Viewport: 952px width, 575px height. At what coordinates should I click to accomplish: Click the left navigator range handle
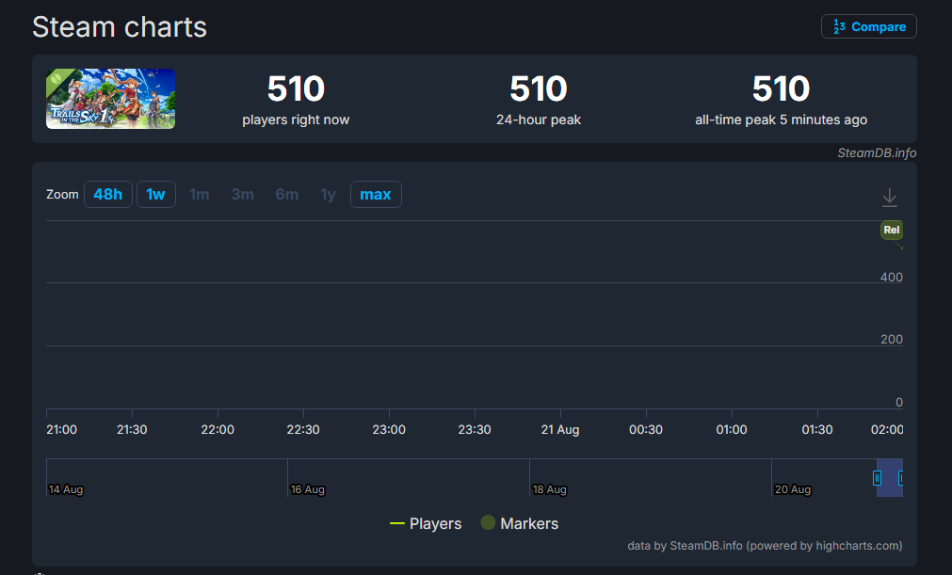tap(877, 478)
